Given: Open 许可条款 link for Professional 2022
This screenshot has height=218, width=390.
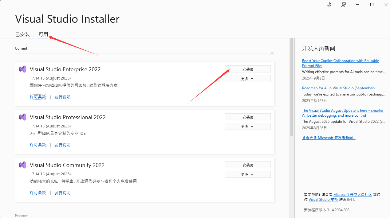Looking at the screenshot, I should pyautogui.click(x=38, y=145).
